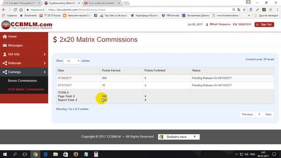Open Task View on the taskbar

click(25, 154)
